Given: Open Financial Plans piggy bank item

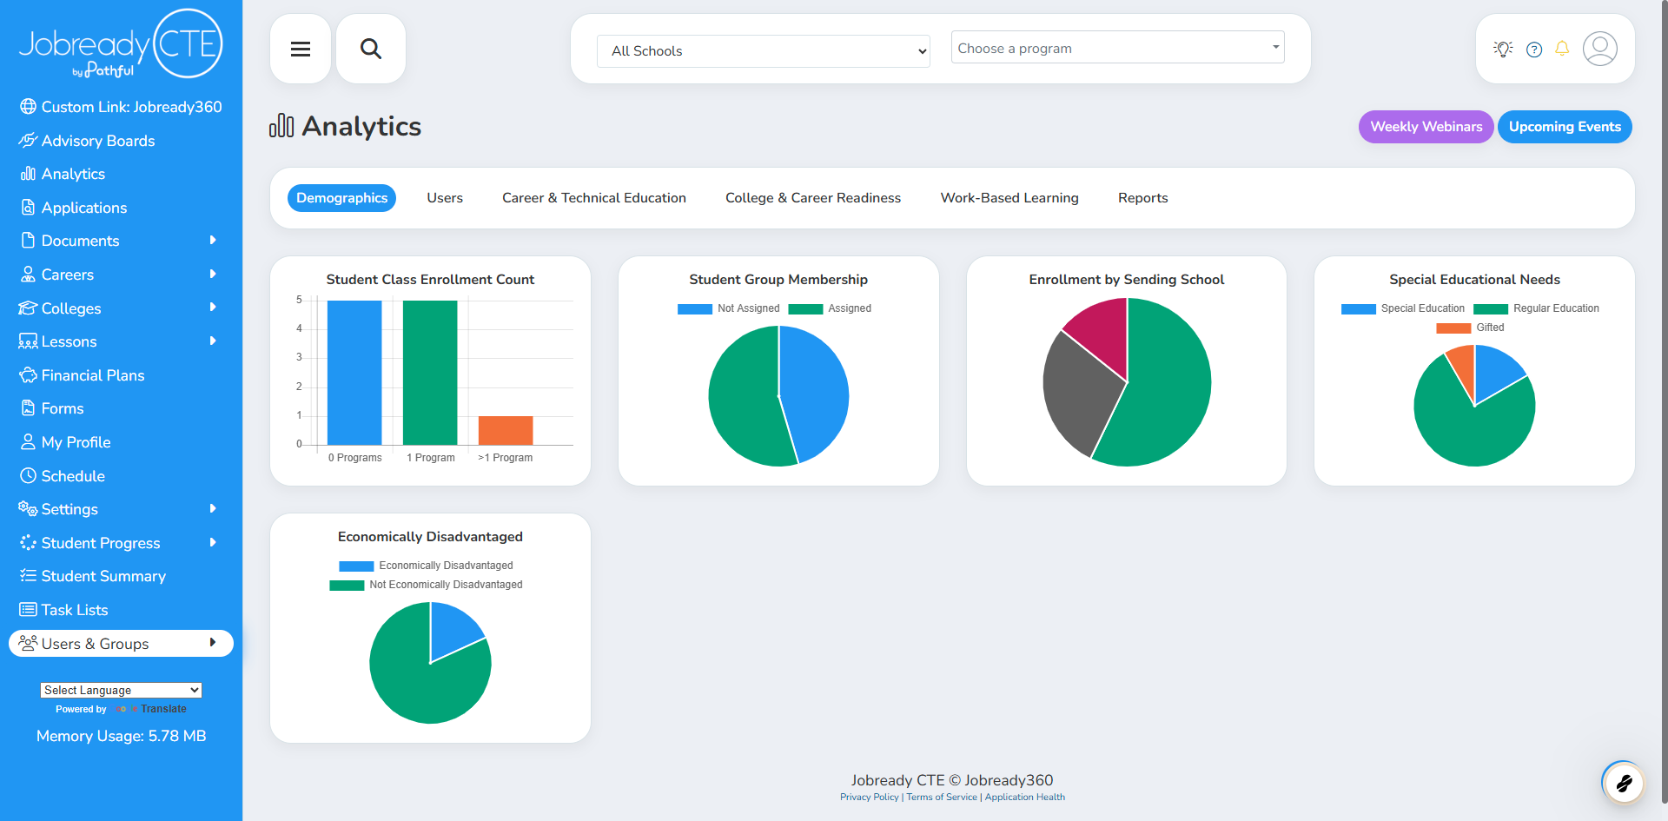Looking at the screenshot, I should click(x=92, y=375).
